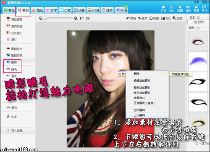Viewport: 210px width, 152px height.
Task: Open the 饰品 accessories tab
Action: [x=37, y=11]
